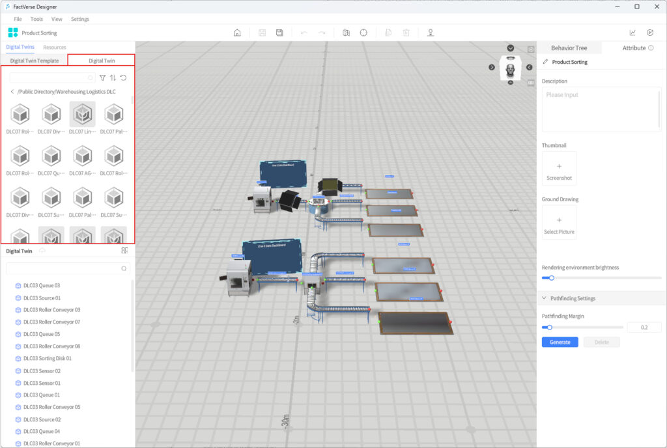Screen dimensions: 667x448
Task: Go to the Home screen icon
Action: [x=237, y=33]
